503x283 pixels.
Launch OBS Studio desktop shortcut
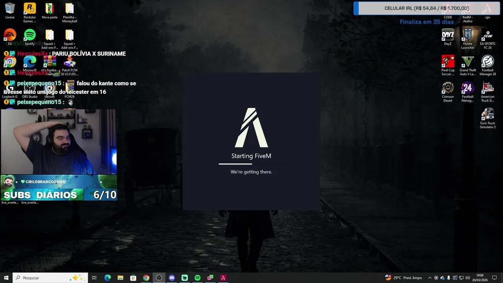(29, 90)
